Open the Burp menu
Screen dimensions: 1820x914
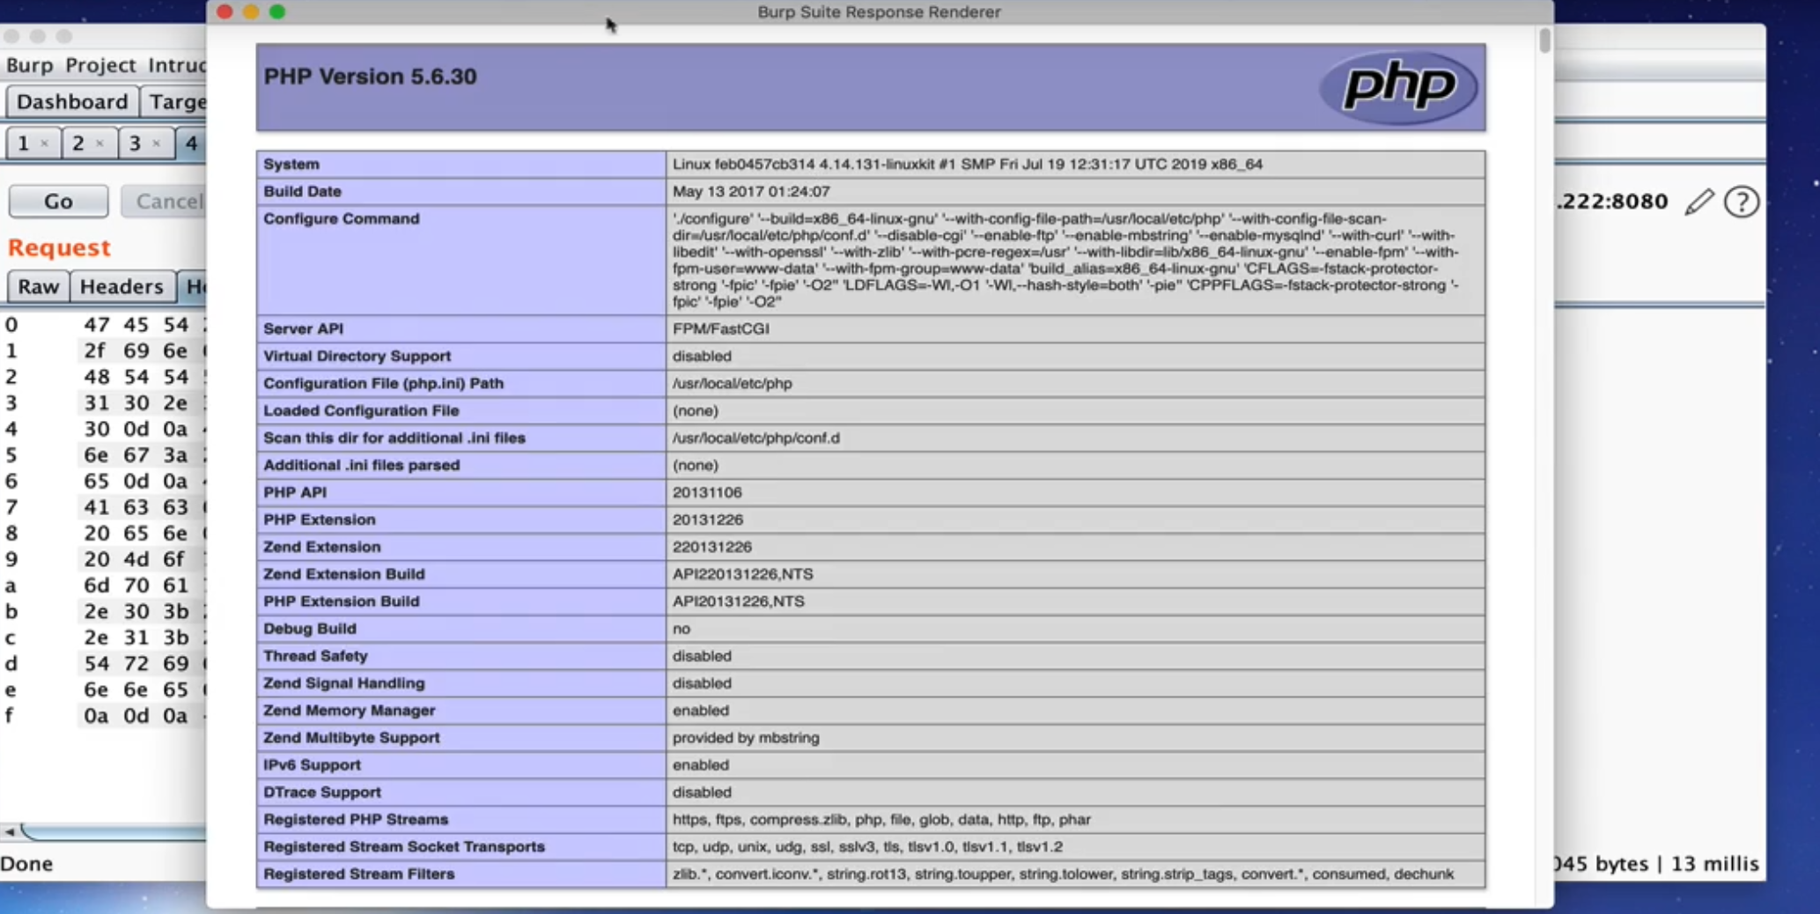[30, 65]
